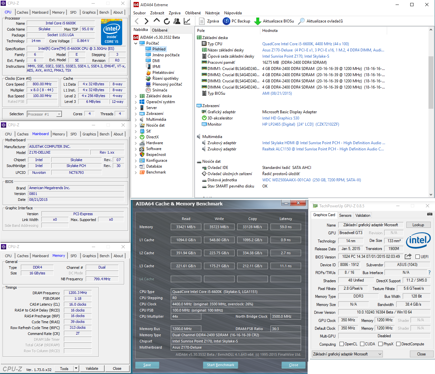
Task: Open the graph icon in AIDA64 toolbar
Action: tap(187, 21)
